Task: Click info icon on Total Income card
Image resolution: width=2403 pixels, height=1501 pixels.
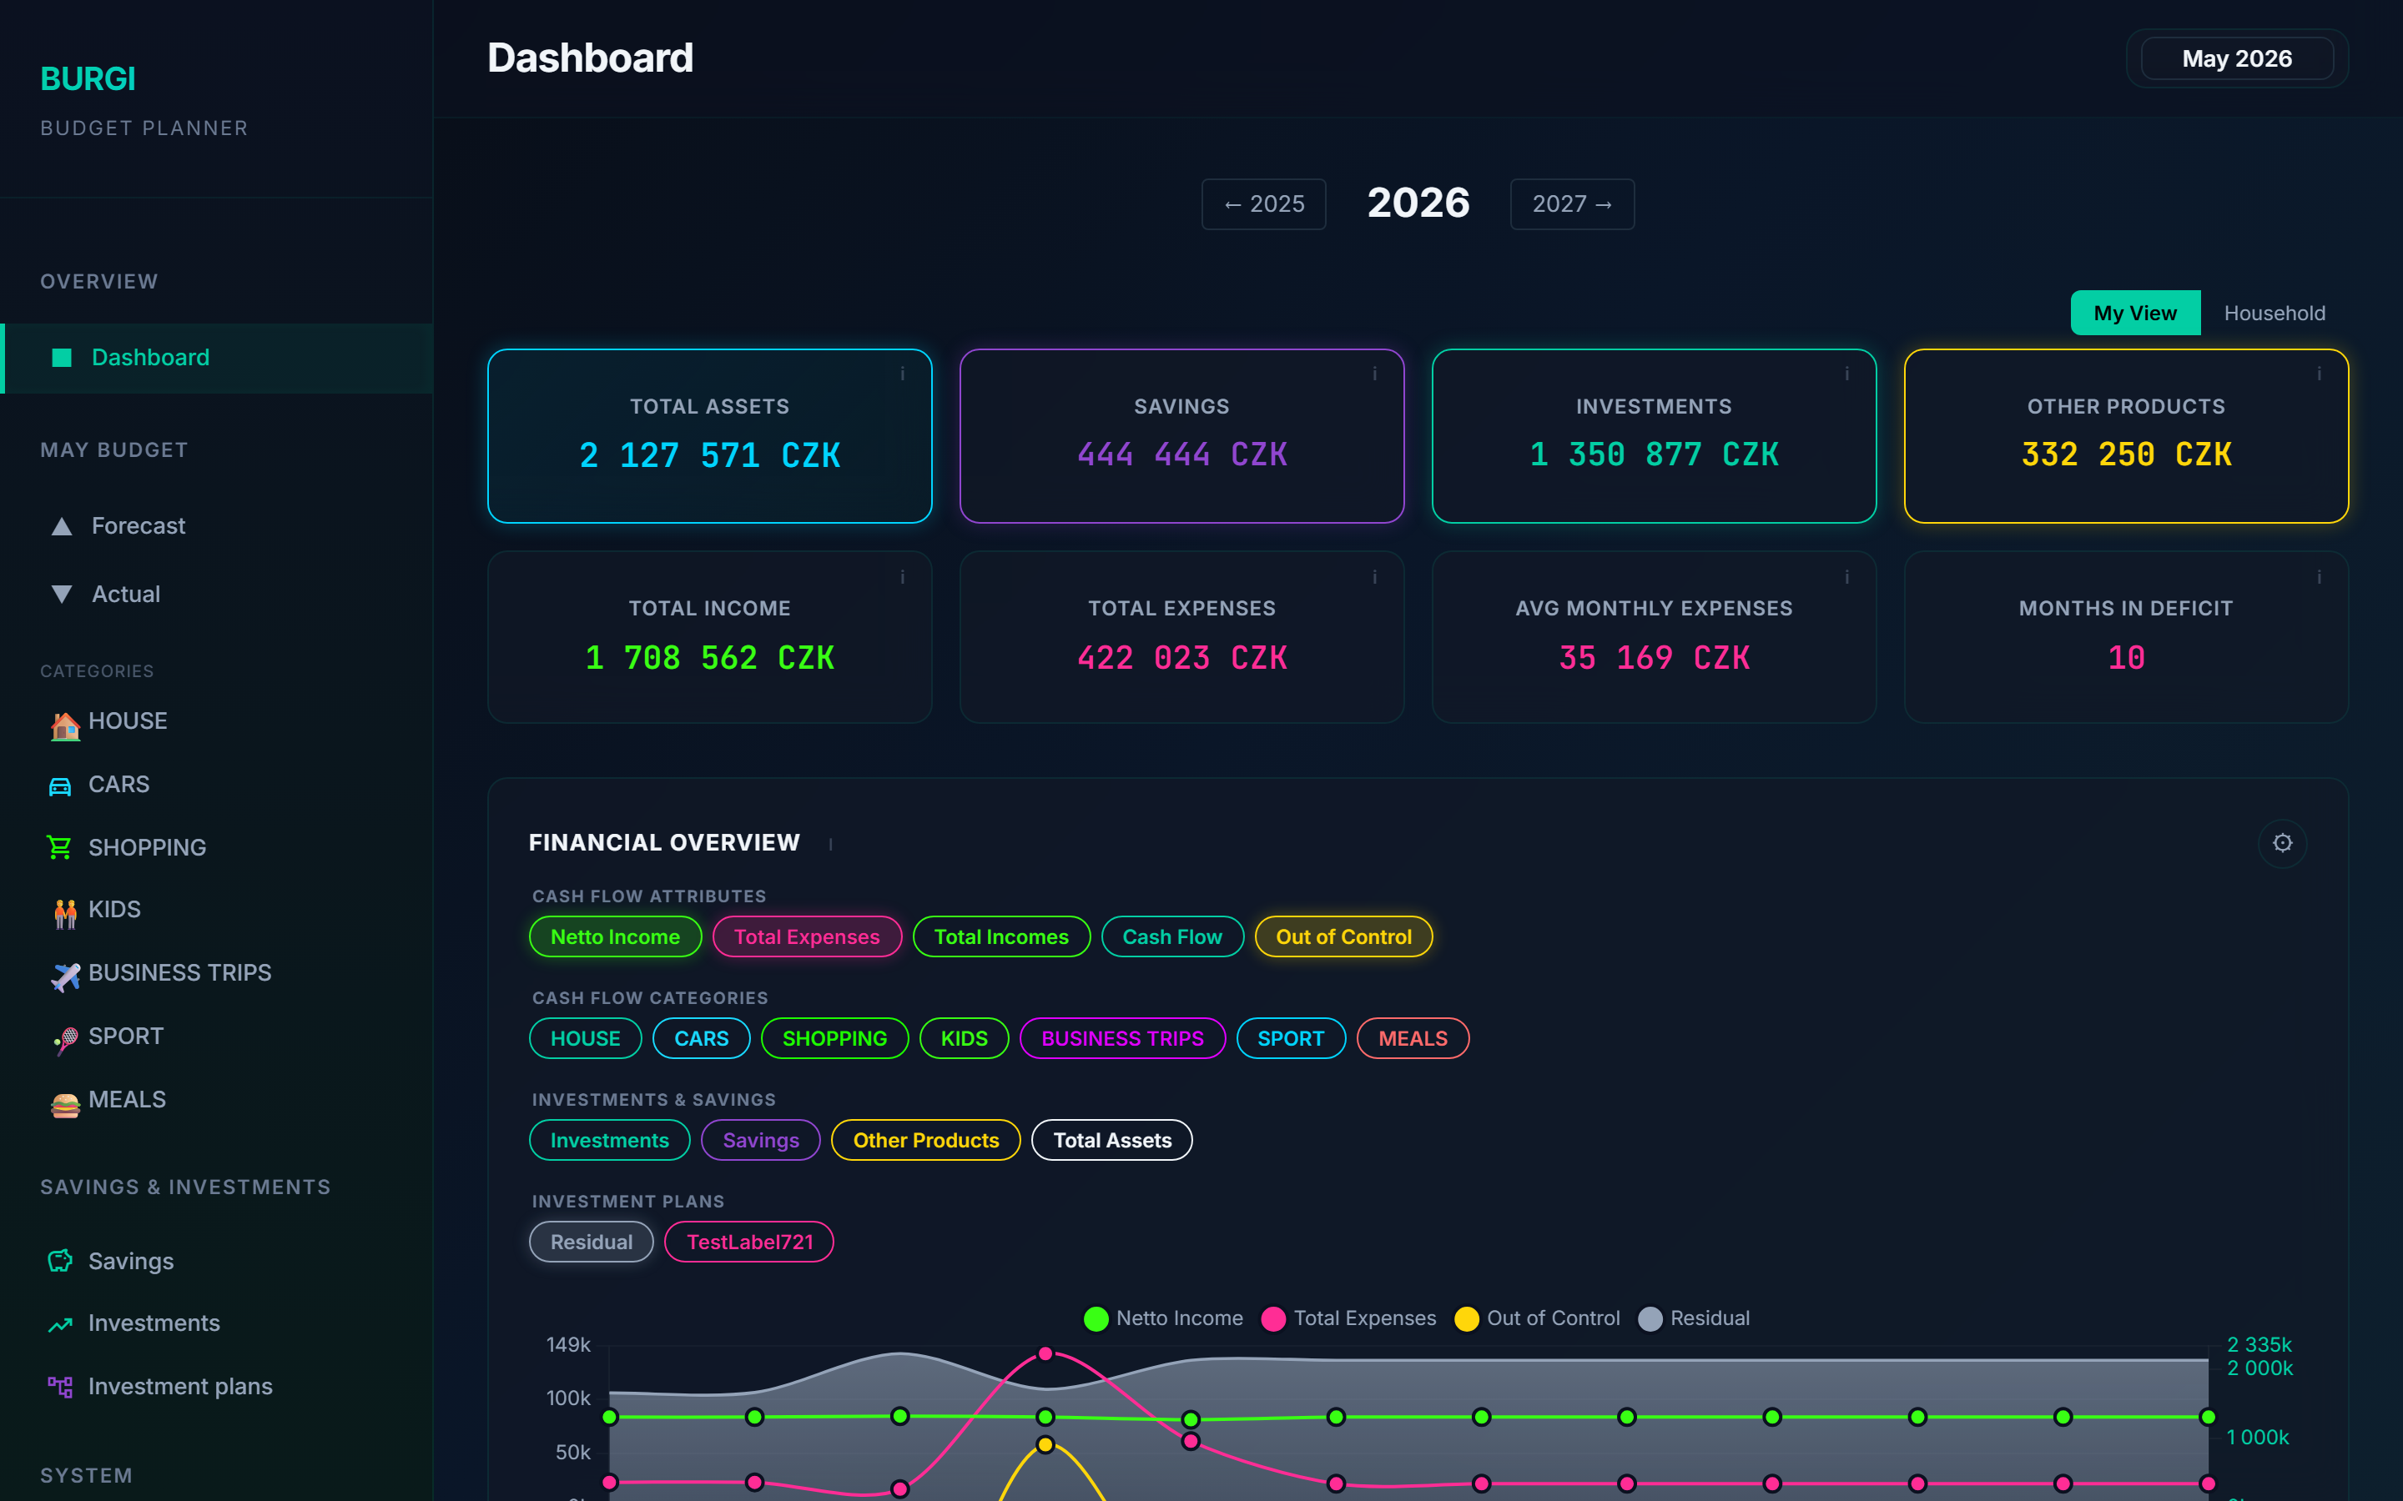Action: pyautogui.click(x=903, y=577)
